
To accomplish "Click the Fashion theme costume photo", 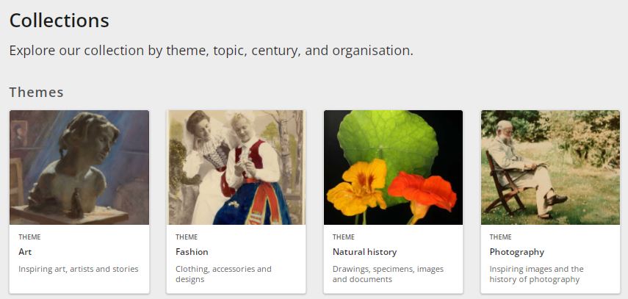I will pos(237,167).
